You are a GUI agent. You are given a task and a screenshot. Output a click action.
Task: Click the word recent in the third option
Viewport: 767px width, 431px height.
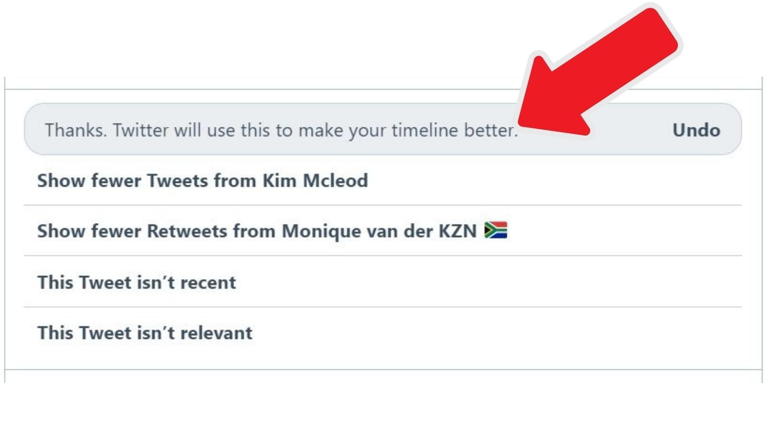click(x=208, y=283)
